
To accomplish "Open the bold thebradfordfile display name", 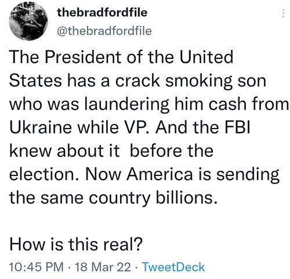I will pyautogui.click(x=102, y=12).
